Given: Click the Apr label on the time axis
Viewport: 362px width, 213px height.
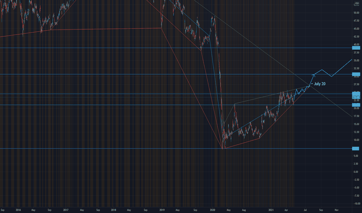Looking at the screenshot, I should 286,210.
